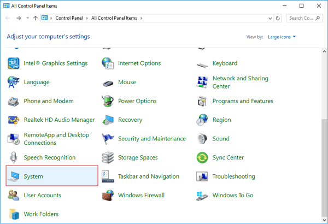Viewport: 328px width, 224px height.
Task: Open the Recovery icon
Action: 108,120
